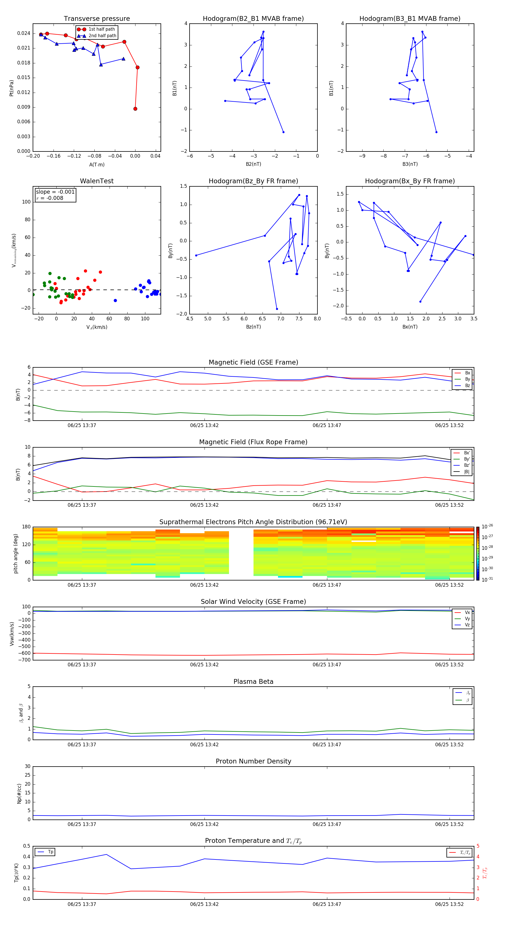Click the pitch angle colorbar
Image resolution: width=507 pixels, height=929 pixels.
[x=478, y=553]
